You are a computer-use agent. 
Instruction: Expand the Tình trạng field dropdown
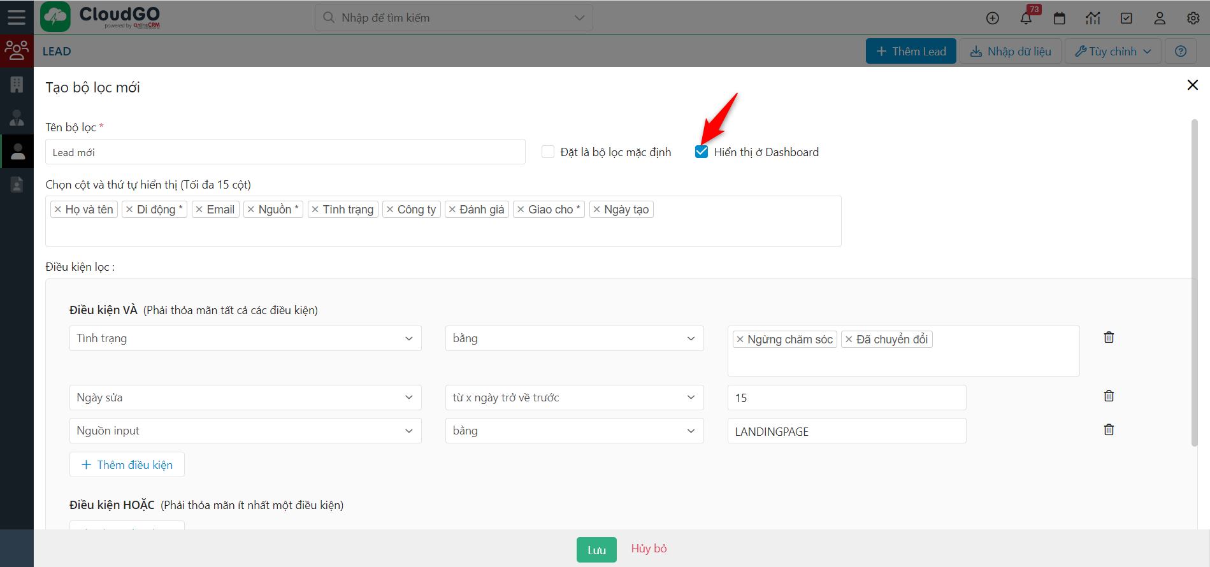[x=245, y=338]
